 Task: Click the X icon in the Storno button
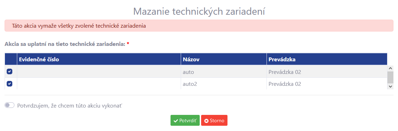click(206, 121)
